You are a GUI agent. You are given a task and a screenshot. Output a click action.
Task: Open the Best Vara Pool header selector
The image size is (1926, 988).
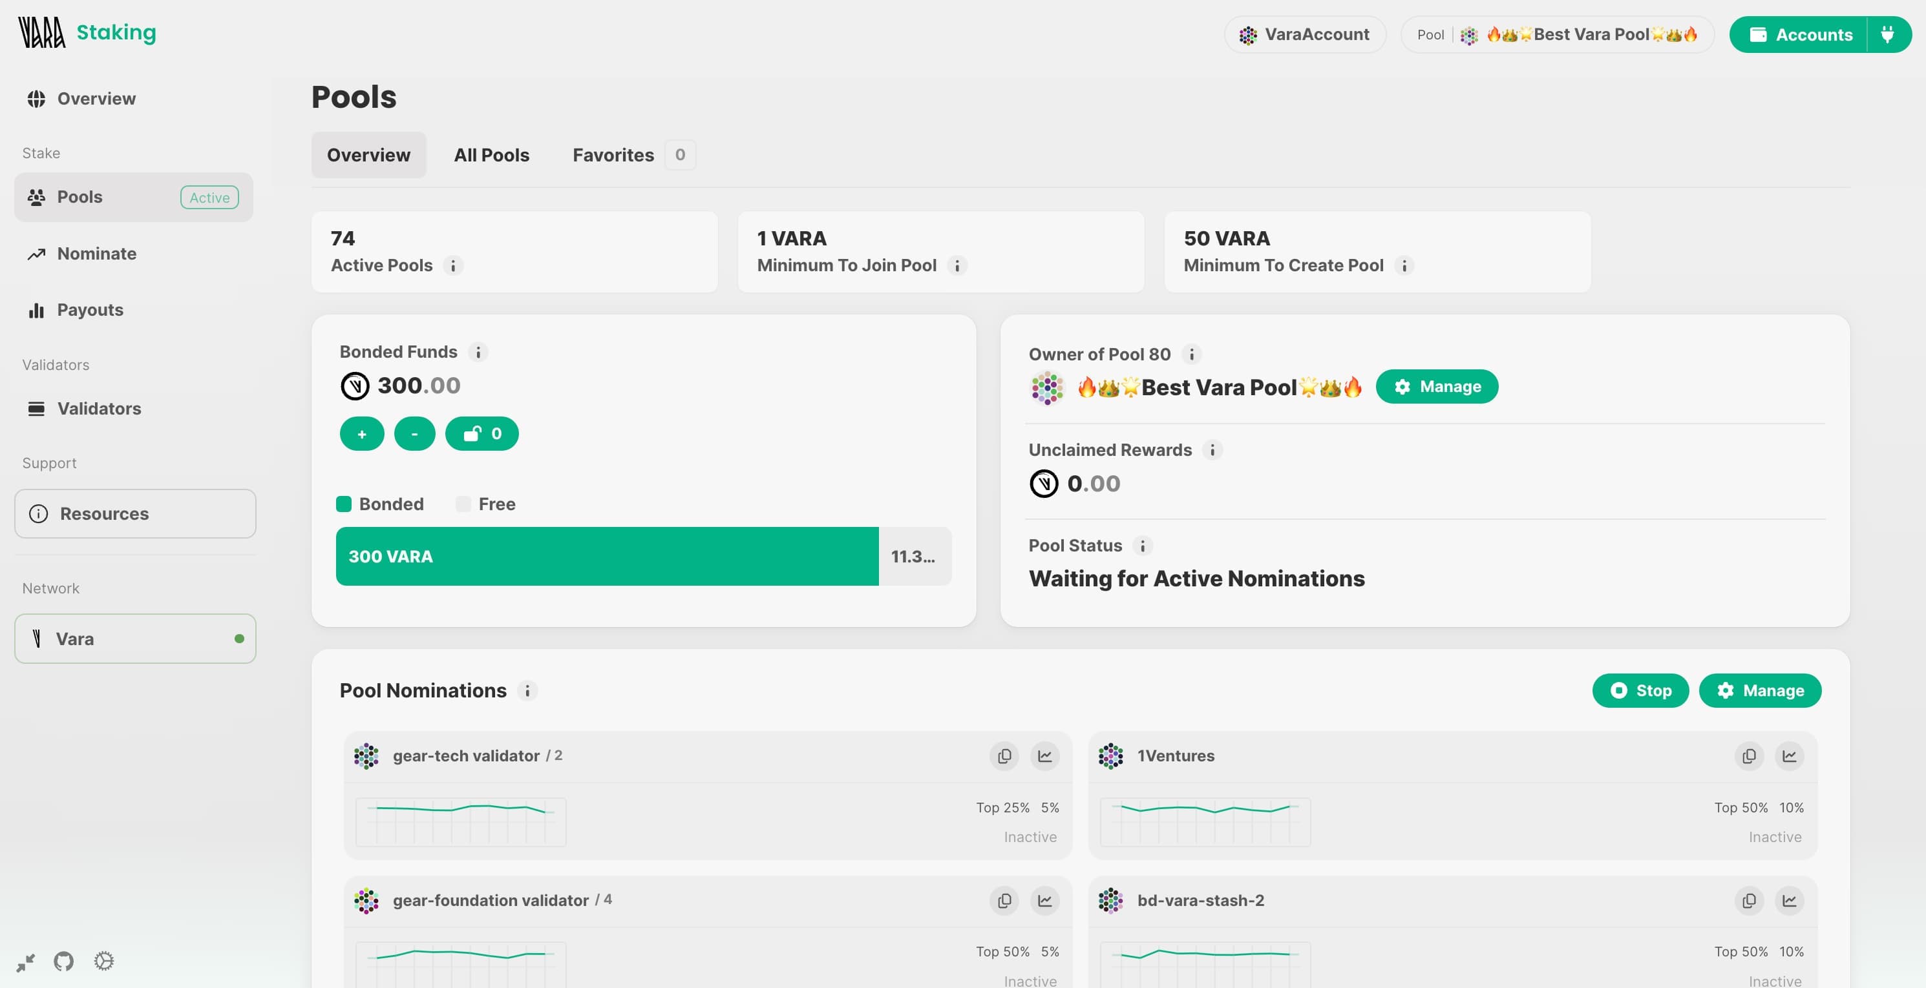pos(1558,34)
